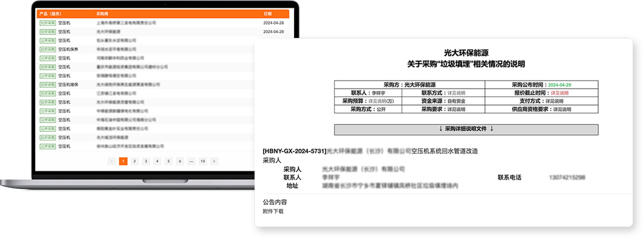Screen dimensions: 643x238
Task: Click the 附件下载 link
Action: pyautogui.click(x=273, y=211)
